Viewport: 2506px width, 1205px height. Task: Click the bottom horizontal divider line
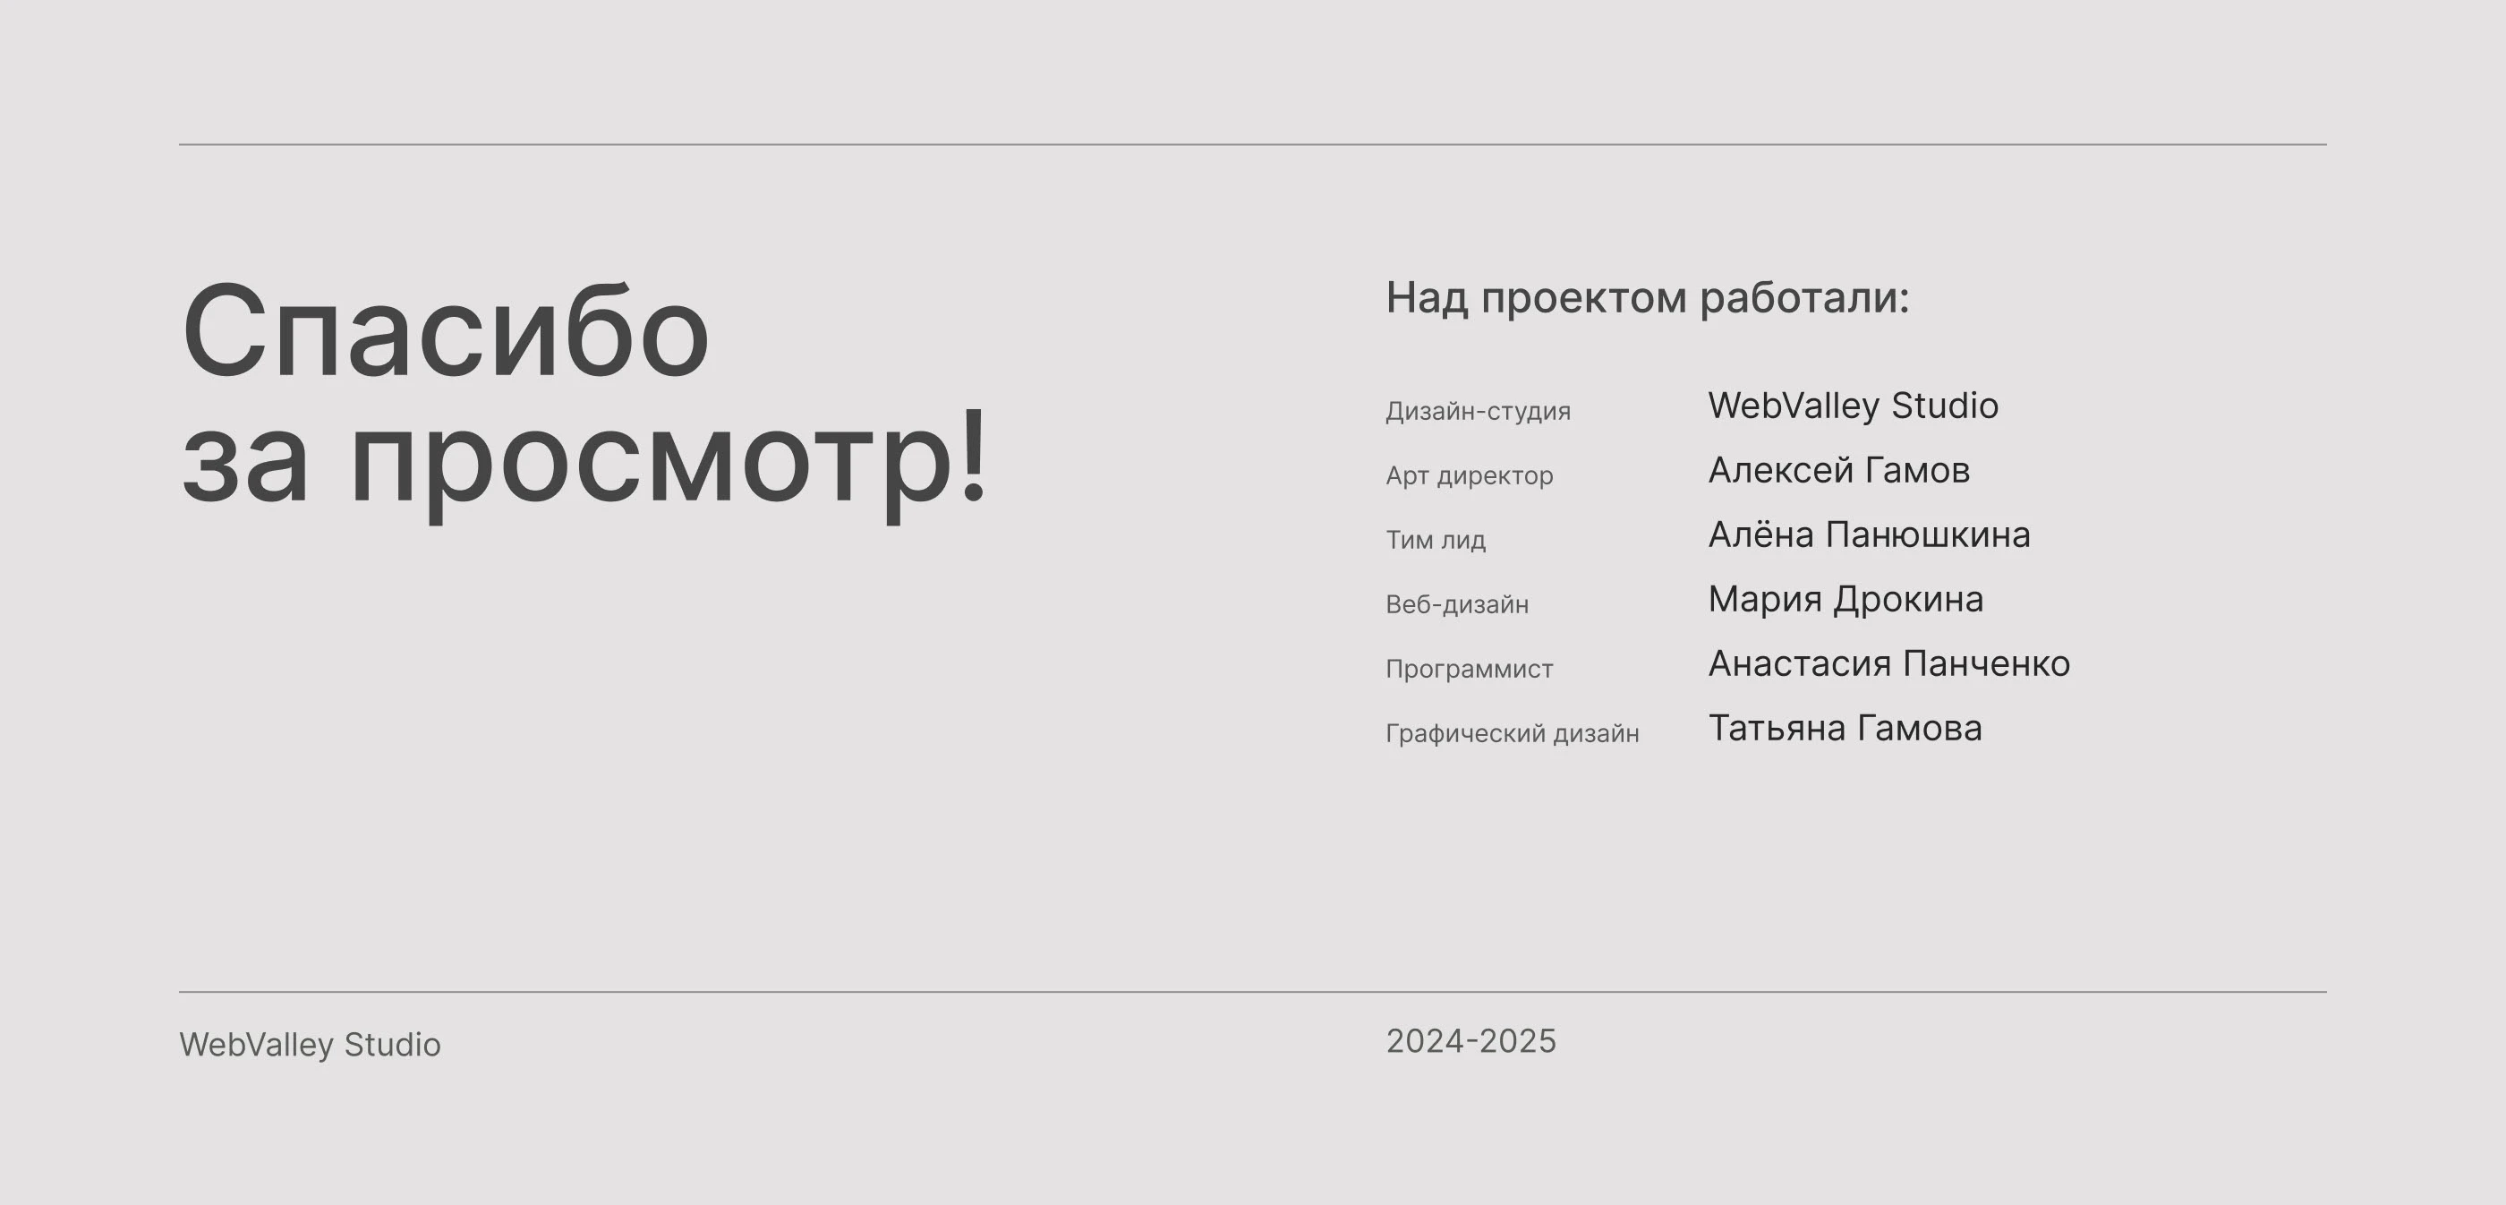click(1252, 992)
